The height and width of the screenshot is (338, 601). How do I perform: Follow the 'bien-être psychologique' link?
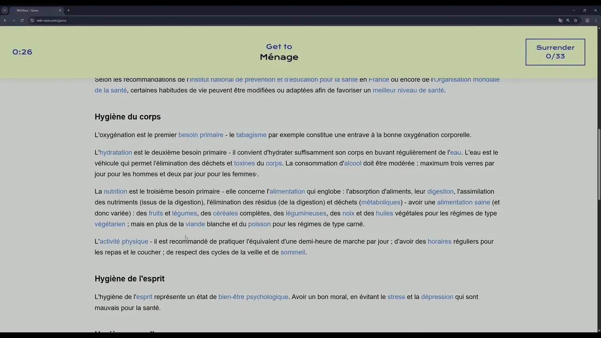coord(253,297)
